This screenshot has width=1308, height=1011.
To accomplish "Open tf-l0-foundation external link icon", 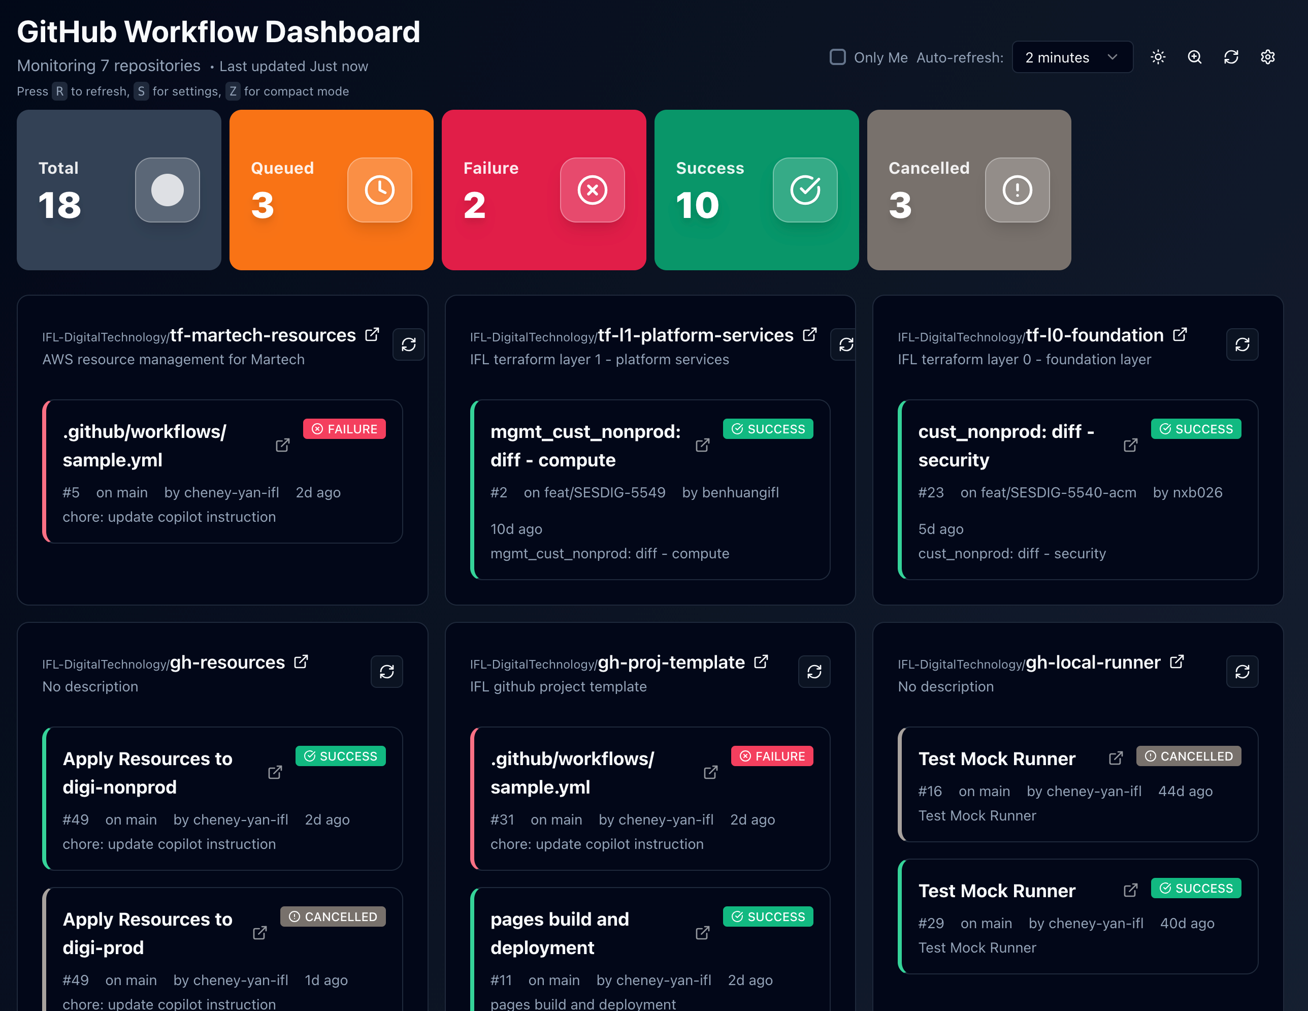I will [x=1180, y=334].
